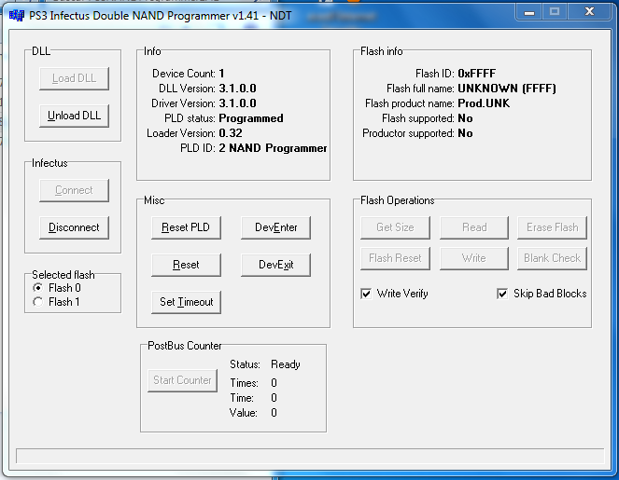Viewport: 619px width, 480px height.
Task: Click the DevEnter button
Action: tap(276, 227)
